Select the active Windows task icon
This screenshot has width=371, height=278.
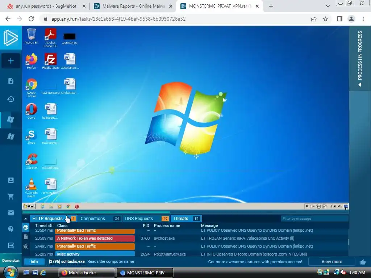[11, 119]
